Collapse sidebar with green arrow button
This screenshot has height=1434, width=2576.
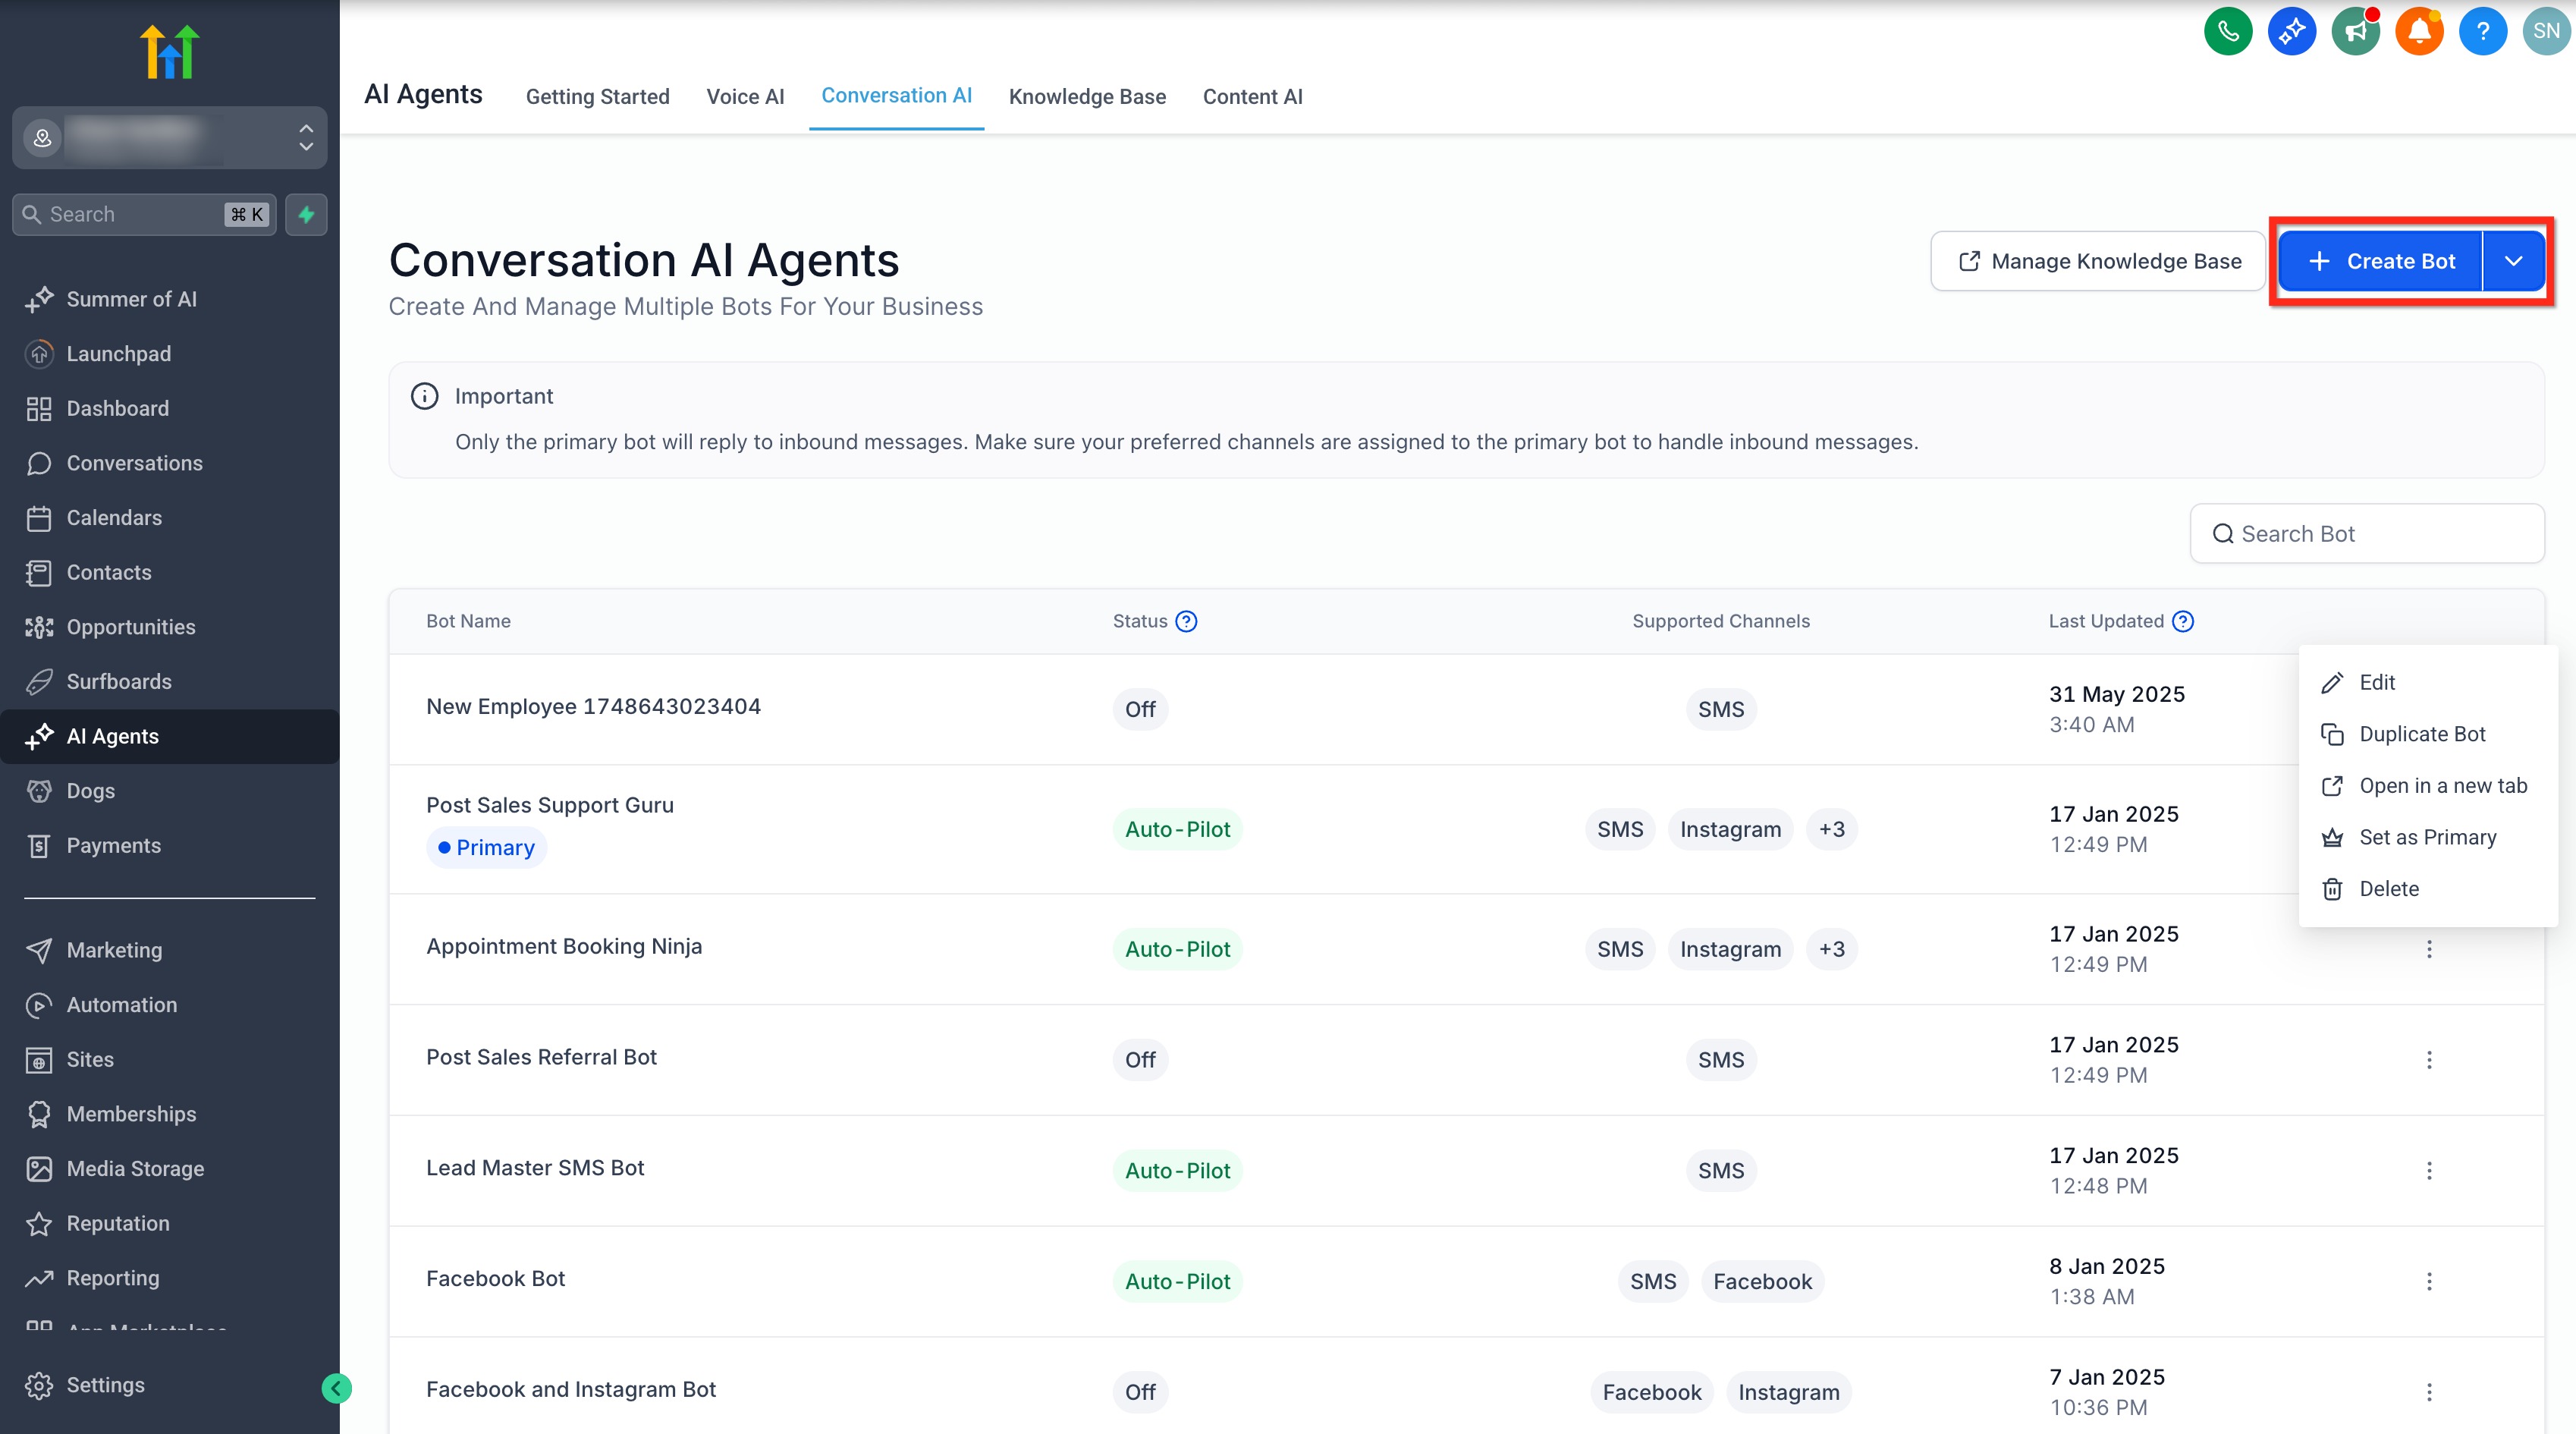[x=336, y=1388]
